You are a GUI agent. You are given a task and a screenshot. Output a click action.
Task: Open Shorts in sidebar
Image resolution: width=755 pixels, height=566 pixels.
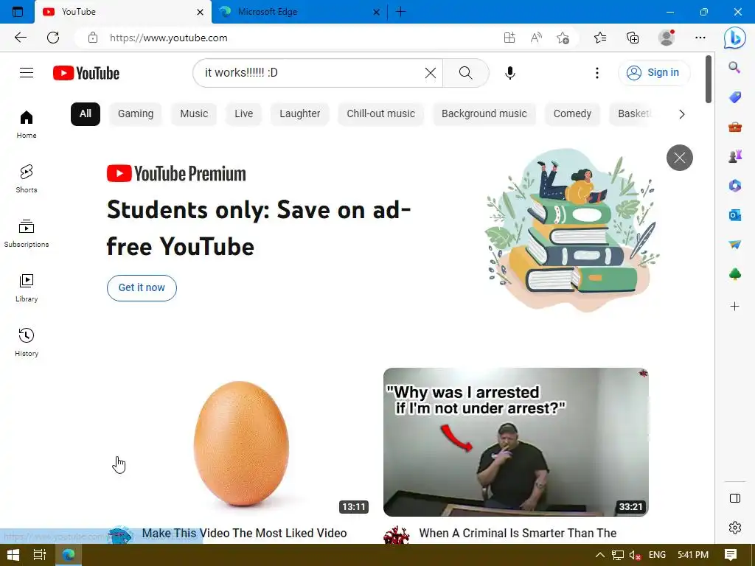point(27,178)
